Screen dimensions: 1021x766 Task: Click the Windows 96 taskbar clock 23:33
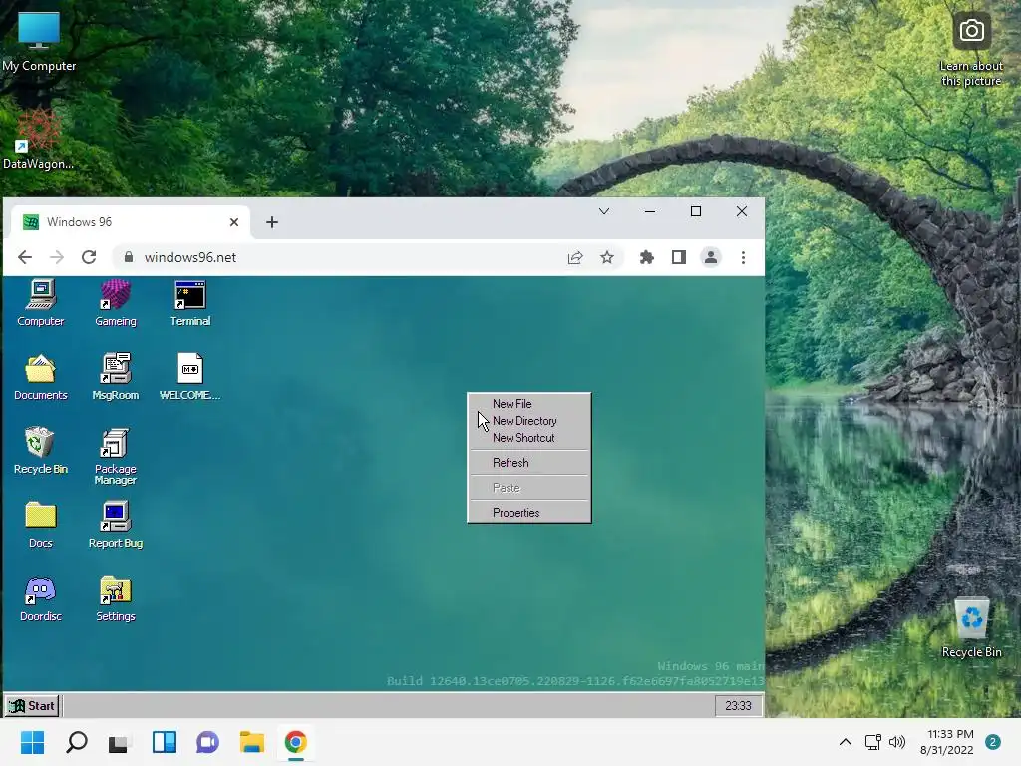(738, 706)
